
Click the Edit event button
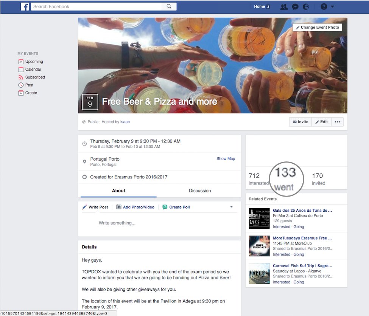coord(321,122)
